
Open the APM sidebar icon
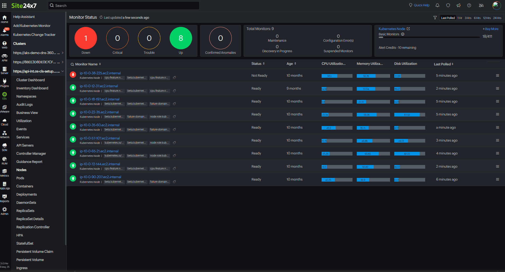(x=4, y=57)
